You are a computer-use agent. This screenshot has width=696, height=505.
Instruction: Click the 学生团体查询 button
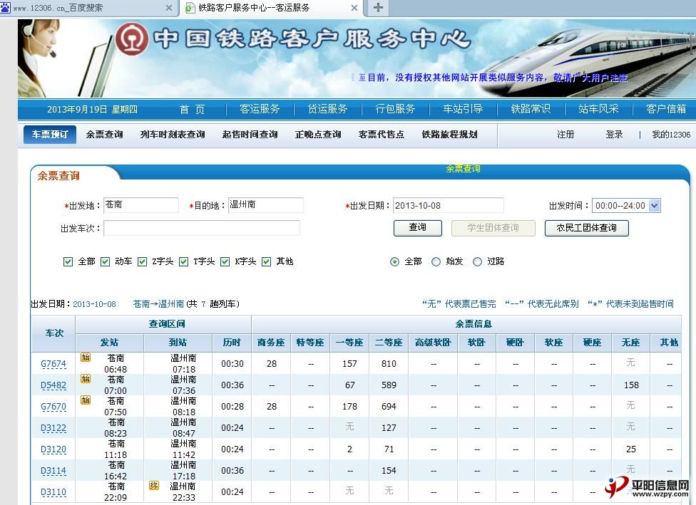coord(493,228)
